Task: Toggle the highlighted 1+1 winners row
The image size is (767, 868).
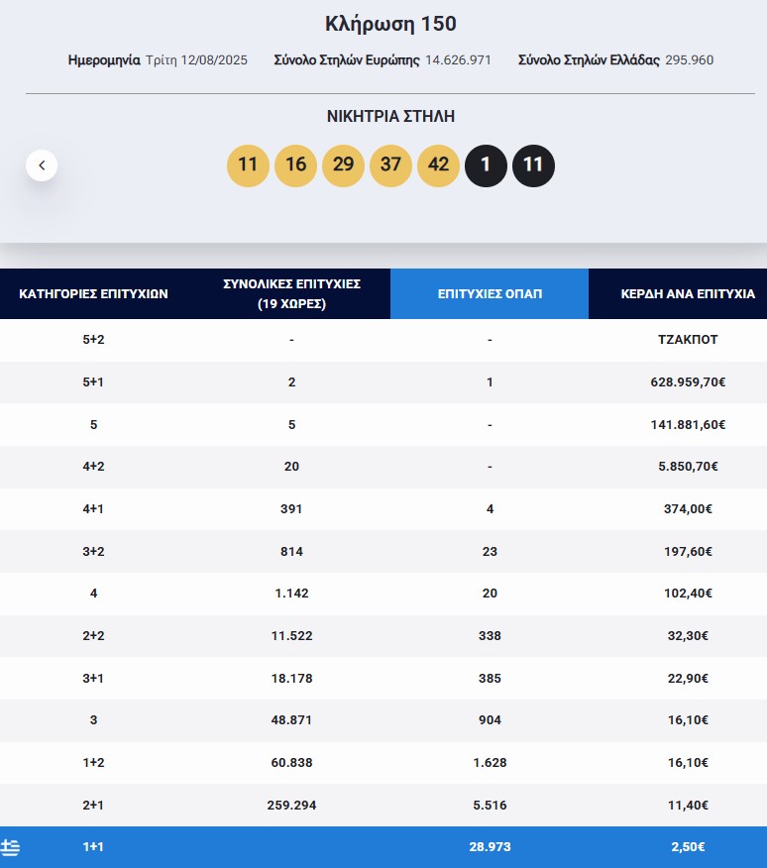Action: [383, 847]
